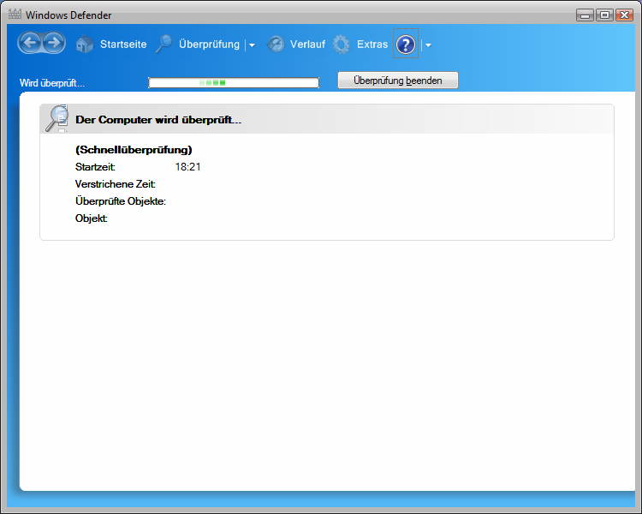Click the scan progress bar
Screen dimensions: 642x514
[233, 83]
